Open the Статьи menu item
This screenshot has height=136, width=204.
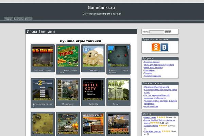coord(28,19)
